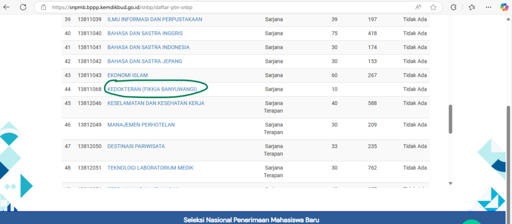
Task: Activate Read Aloud icon in address bar
Action: (x=418, y=7)
